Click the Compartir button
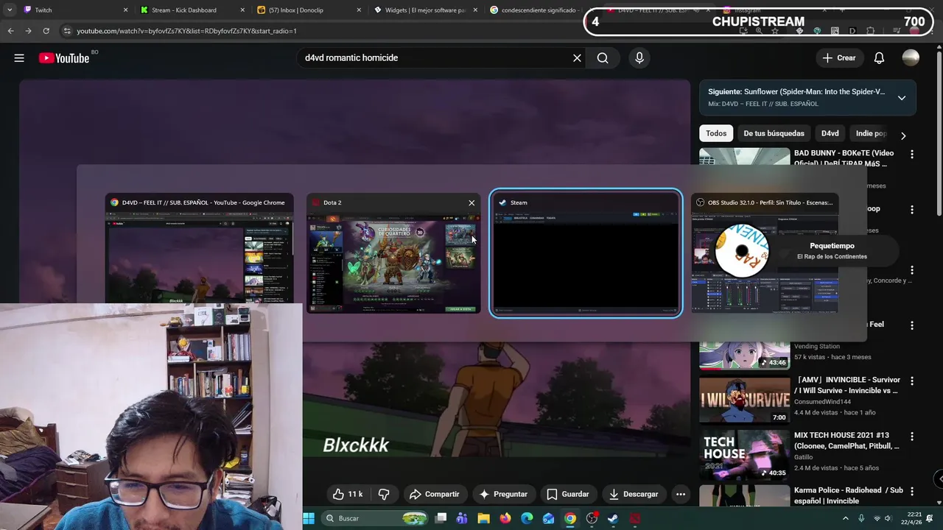The width and height of the screenshot is (943, 530). click(x=434, y=494)
